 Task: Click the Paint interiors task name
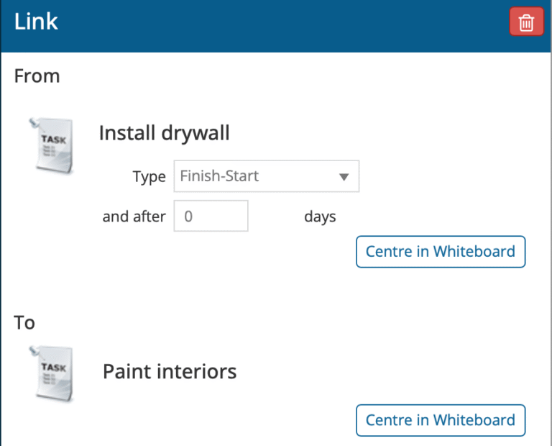click(170, 372)
